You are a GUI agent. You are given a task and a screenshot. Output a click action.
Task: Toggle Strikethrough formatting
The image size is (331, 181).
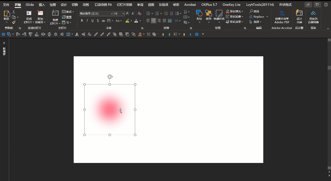(x=103, y=21)
